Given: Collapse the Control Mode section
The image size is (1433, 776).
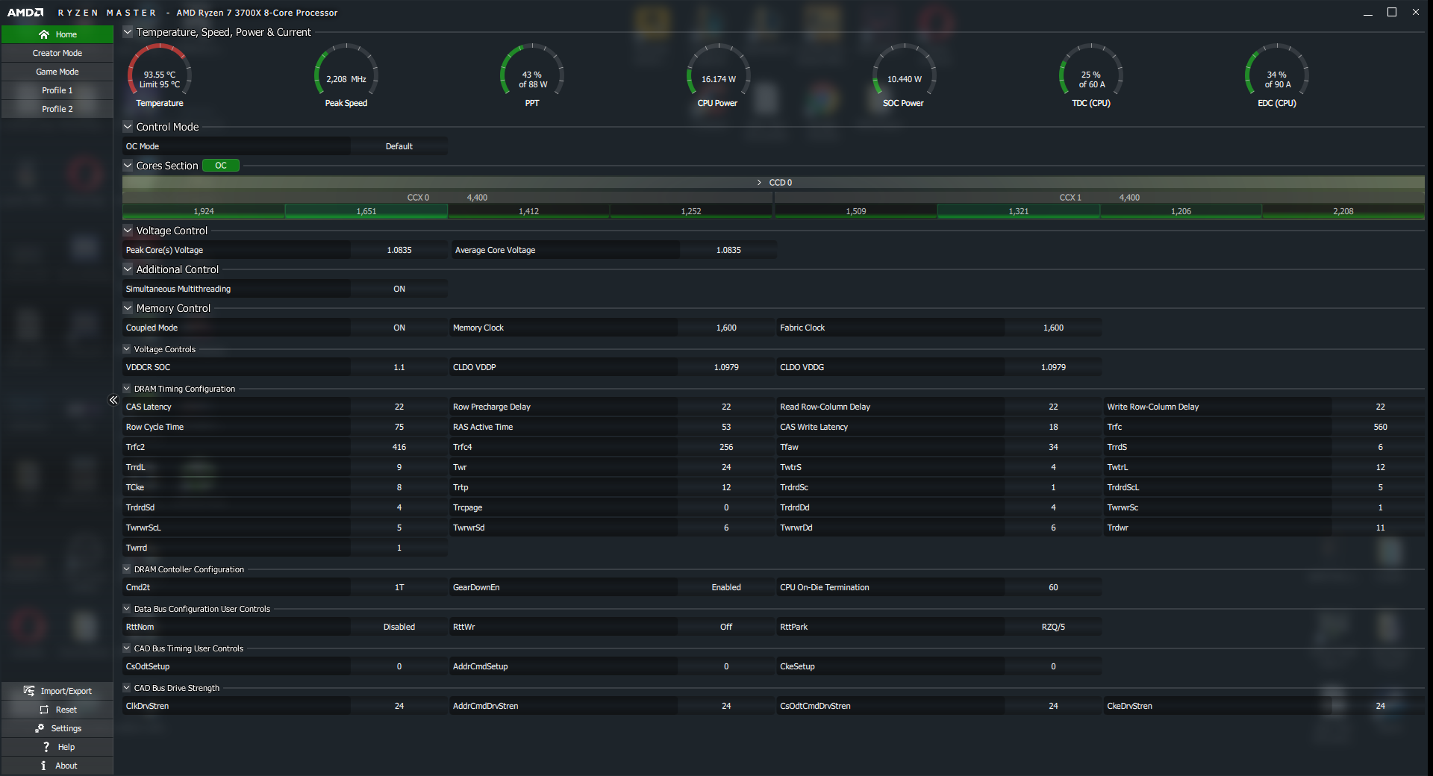Looking at the screenshot, I should (x=128, y=127).
